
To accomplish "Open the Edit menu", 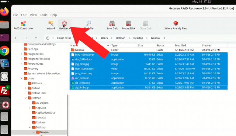I will [x=24, y=15].
